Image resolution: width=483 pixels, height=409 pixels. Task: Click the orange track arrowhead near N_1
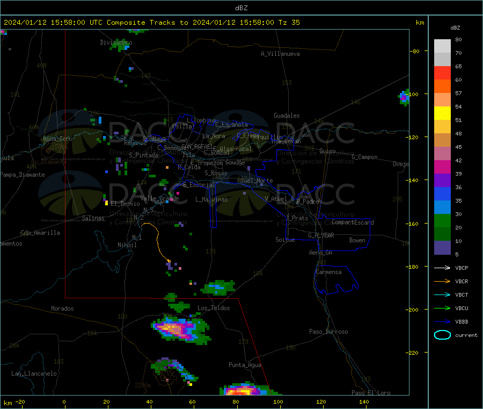(x=169, y=261)
